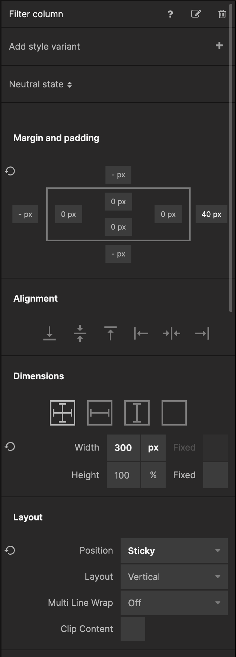Enable the Clip Content checkbox

(x=133, y=629)
